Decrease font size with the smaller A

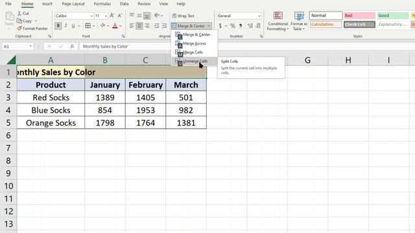[x=120, y=16]
